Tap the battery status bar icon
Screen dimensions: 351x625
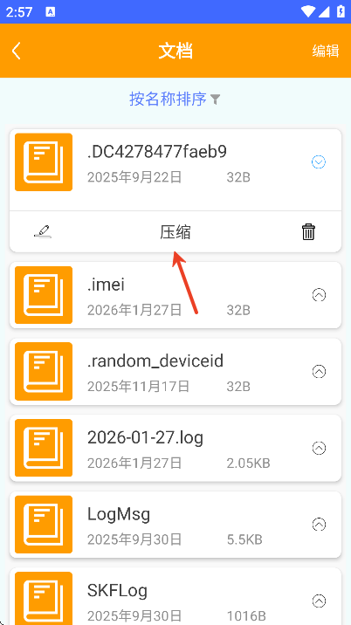tap(341, 11)
